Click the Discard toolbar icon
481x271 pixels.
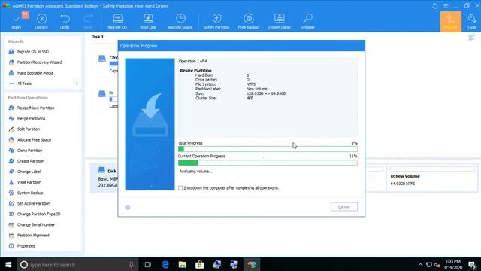pyautogui.click(x=41, y=21)
